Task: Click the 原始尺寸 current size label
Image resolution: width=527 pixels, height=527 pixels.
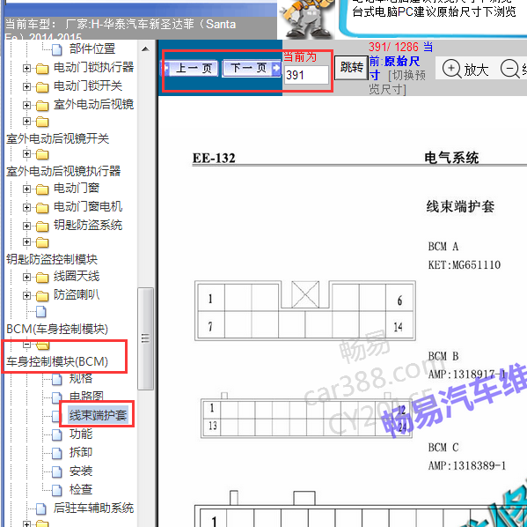Action: coord(395,67)
